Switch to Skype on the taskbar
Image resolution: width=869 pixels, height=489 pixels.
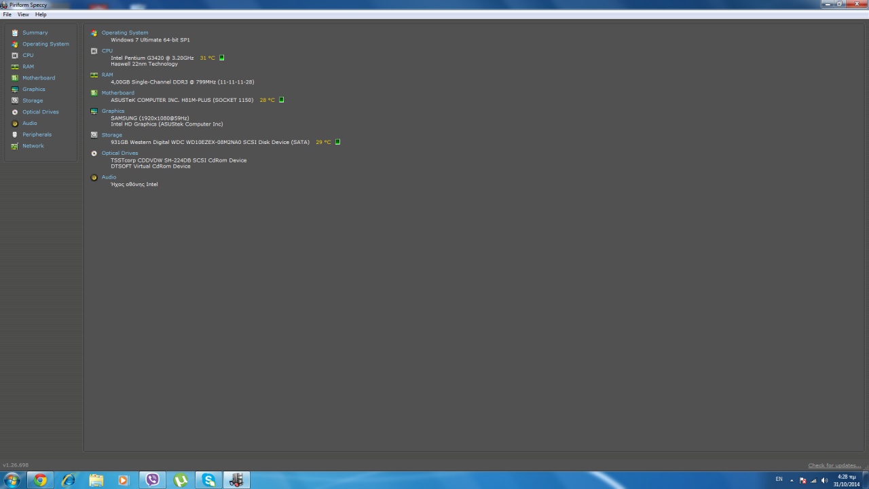pyautogui.click(x=208, y=480)
